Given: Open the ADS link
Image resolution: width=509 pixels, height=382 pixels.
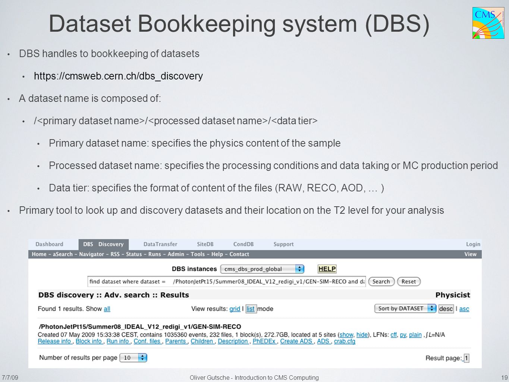Looking at the screenshot, I should (323, 341).
